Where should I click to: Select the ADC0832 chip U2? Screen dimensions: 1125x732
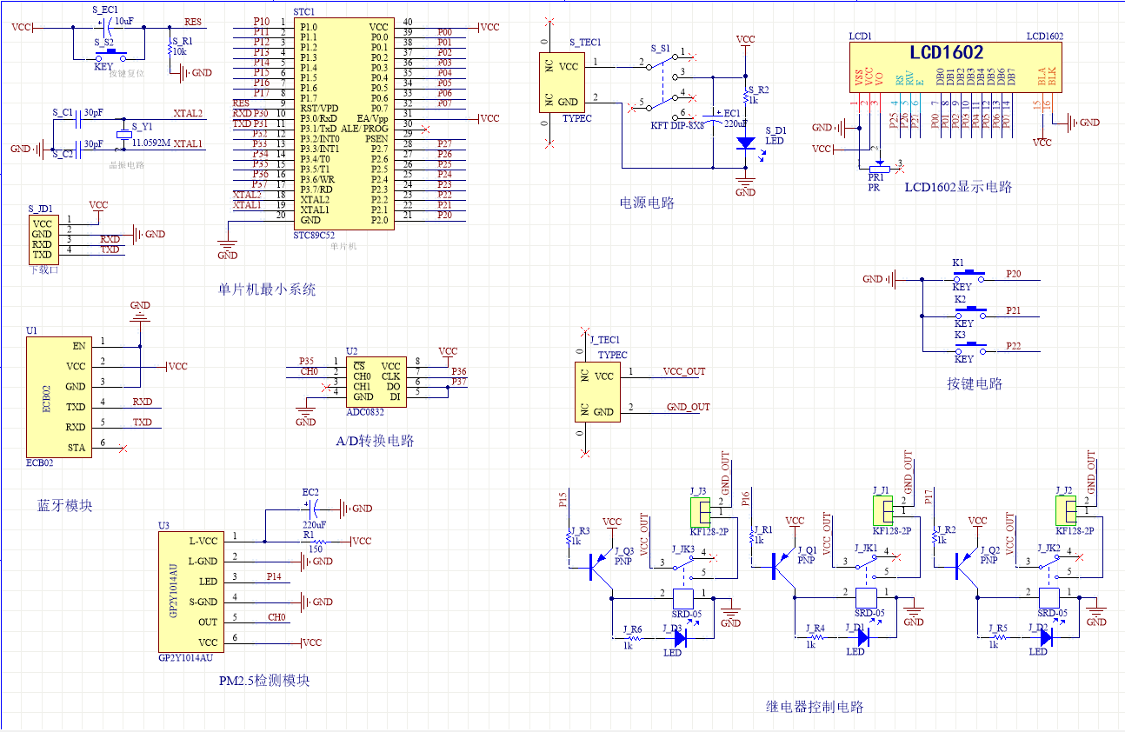click(376, 381)
